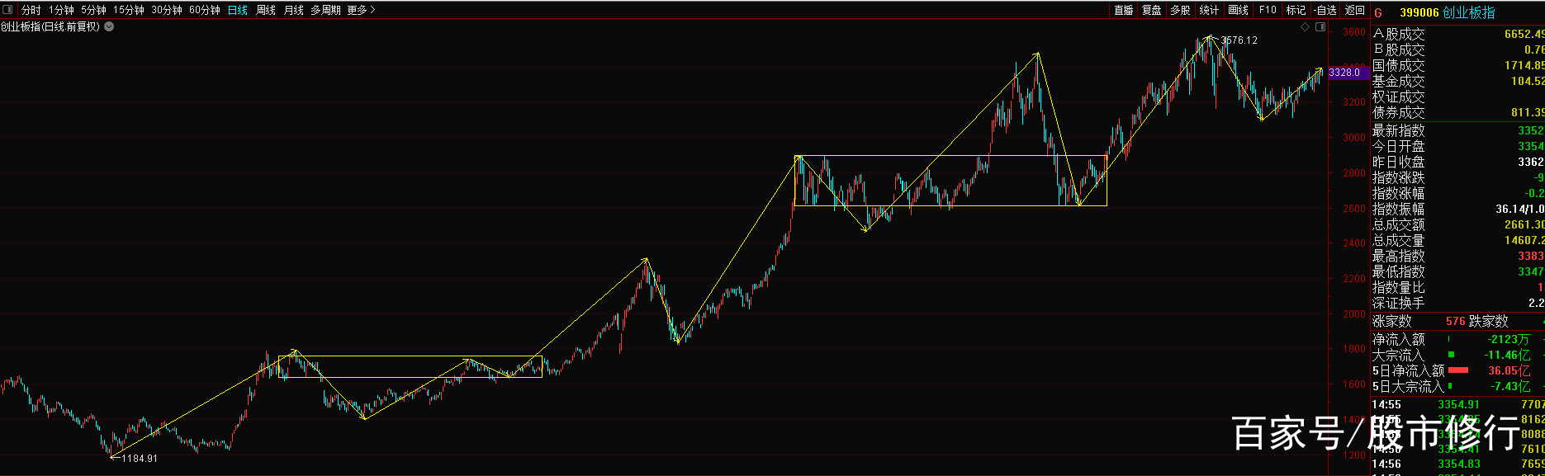Click the 国债成交 row
The image size is (1545, 476).
pyautogui.click(x=1458, y=65)
